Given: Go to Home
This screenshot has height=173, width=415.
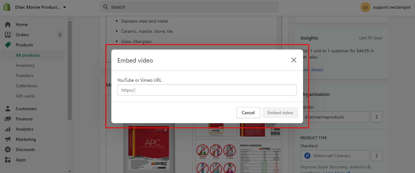Looking at the screenshot, I should click(22, 24).
